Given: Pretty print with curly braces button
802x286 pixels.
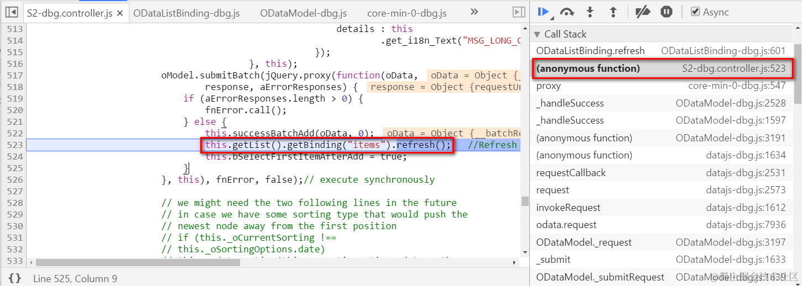Looking at the screenshot, I should tap(15, 278).
